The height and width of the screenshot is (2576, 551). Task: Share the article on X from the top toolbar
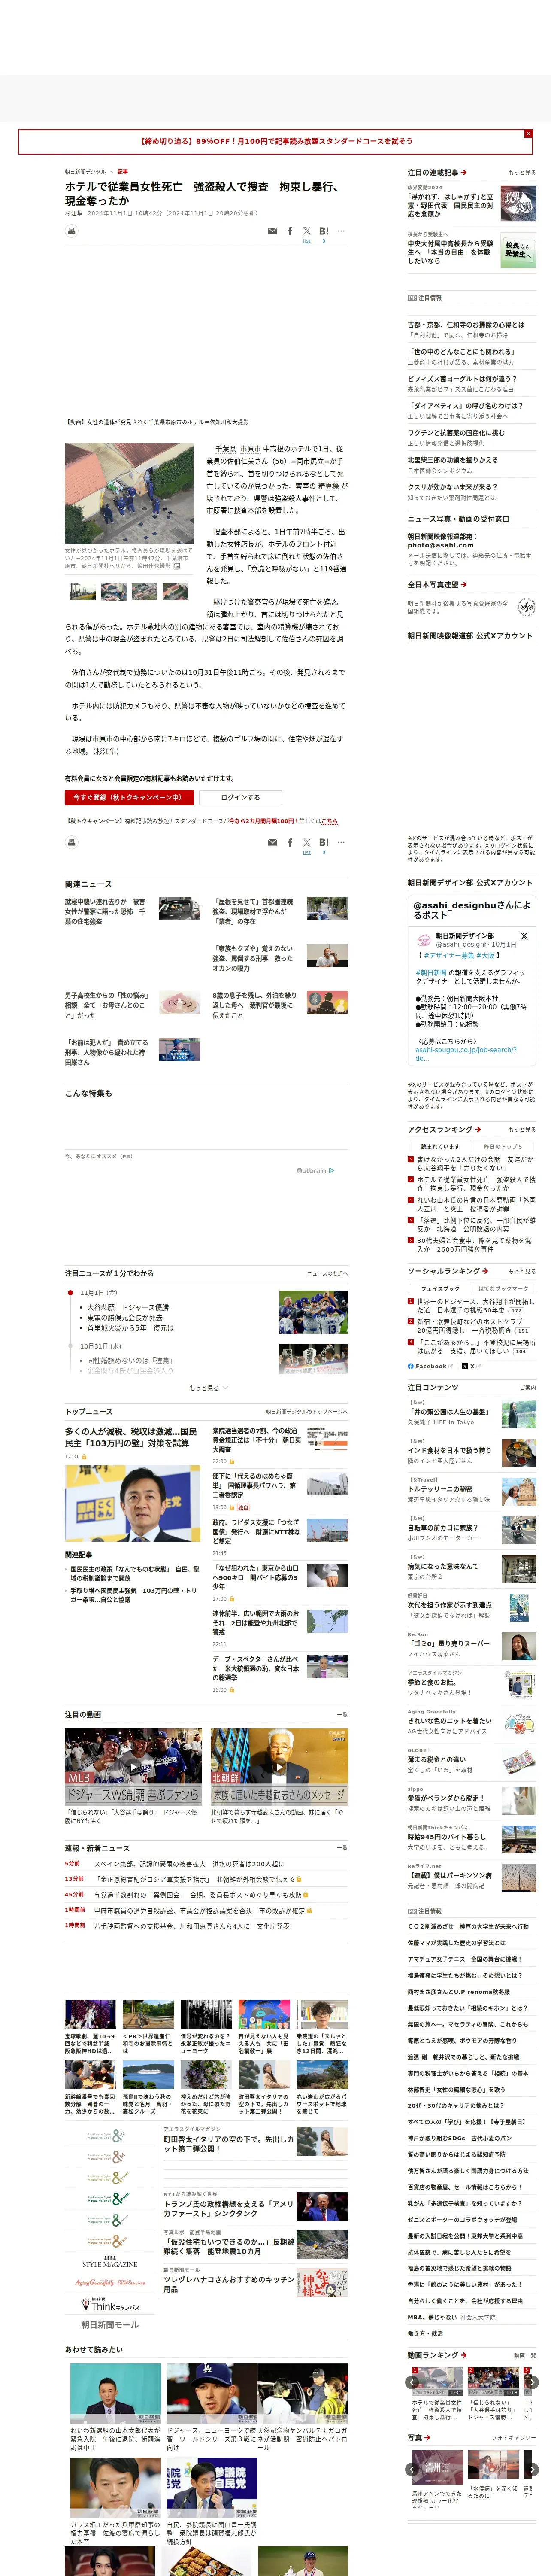point(307,231)
